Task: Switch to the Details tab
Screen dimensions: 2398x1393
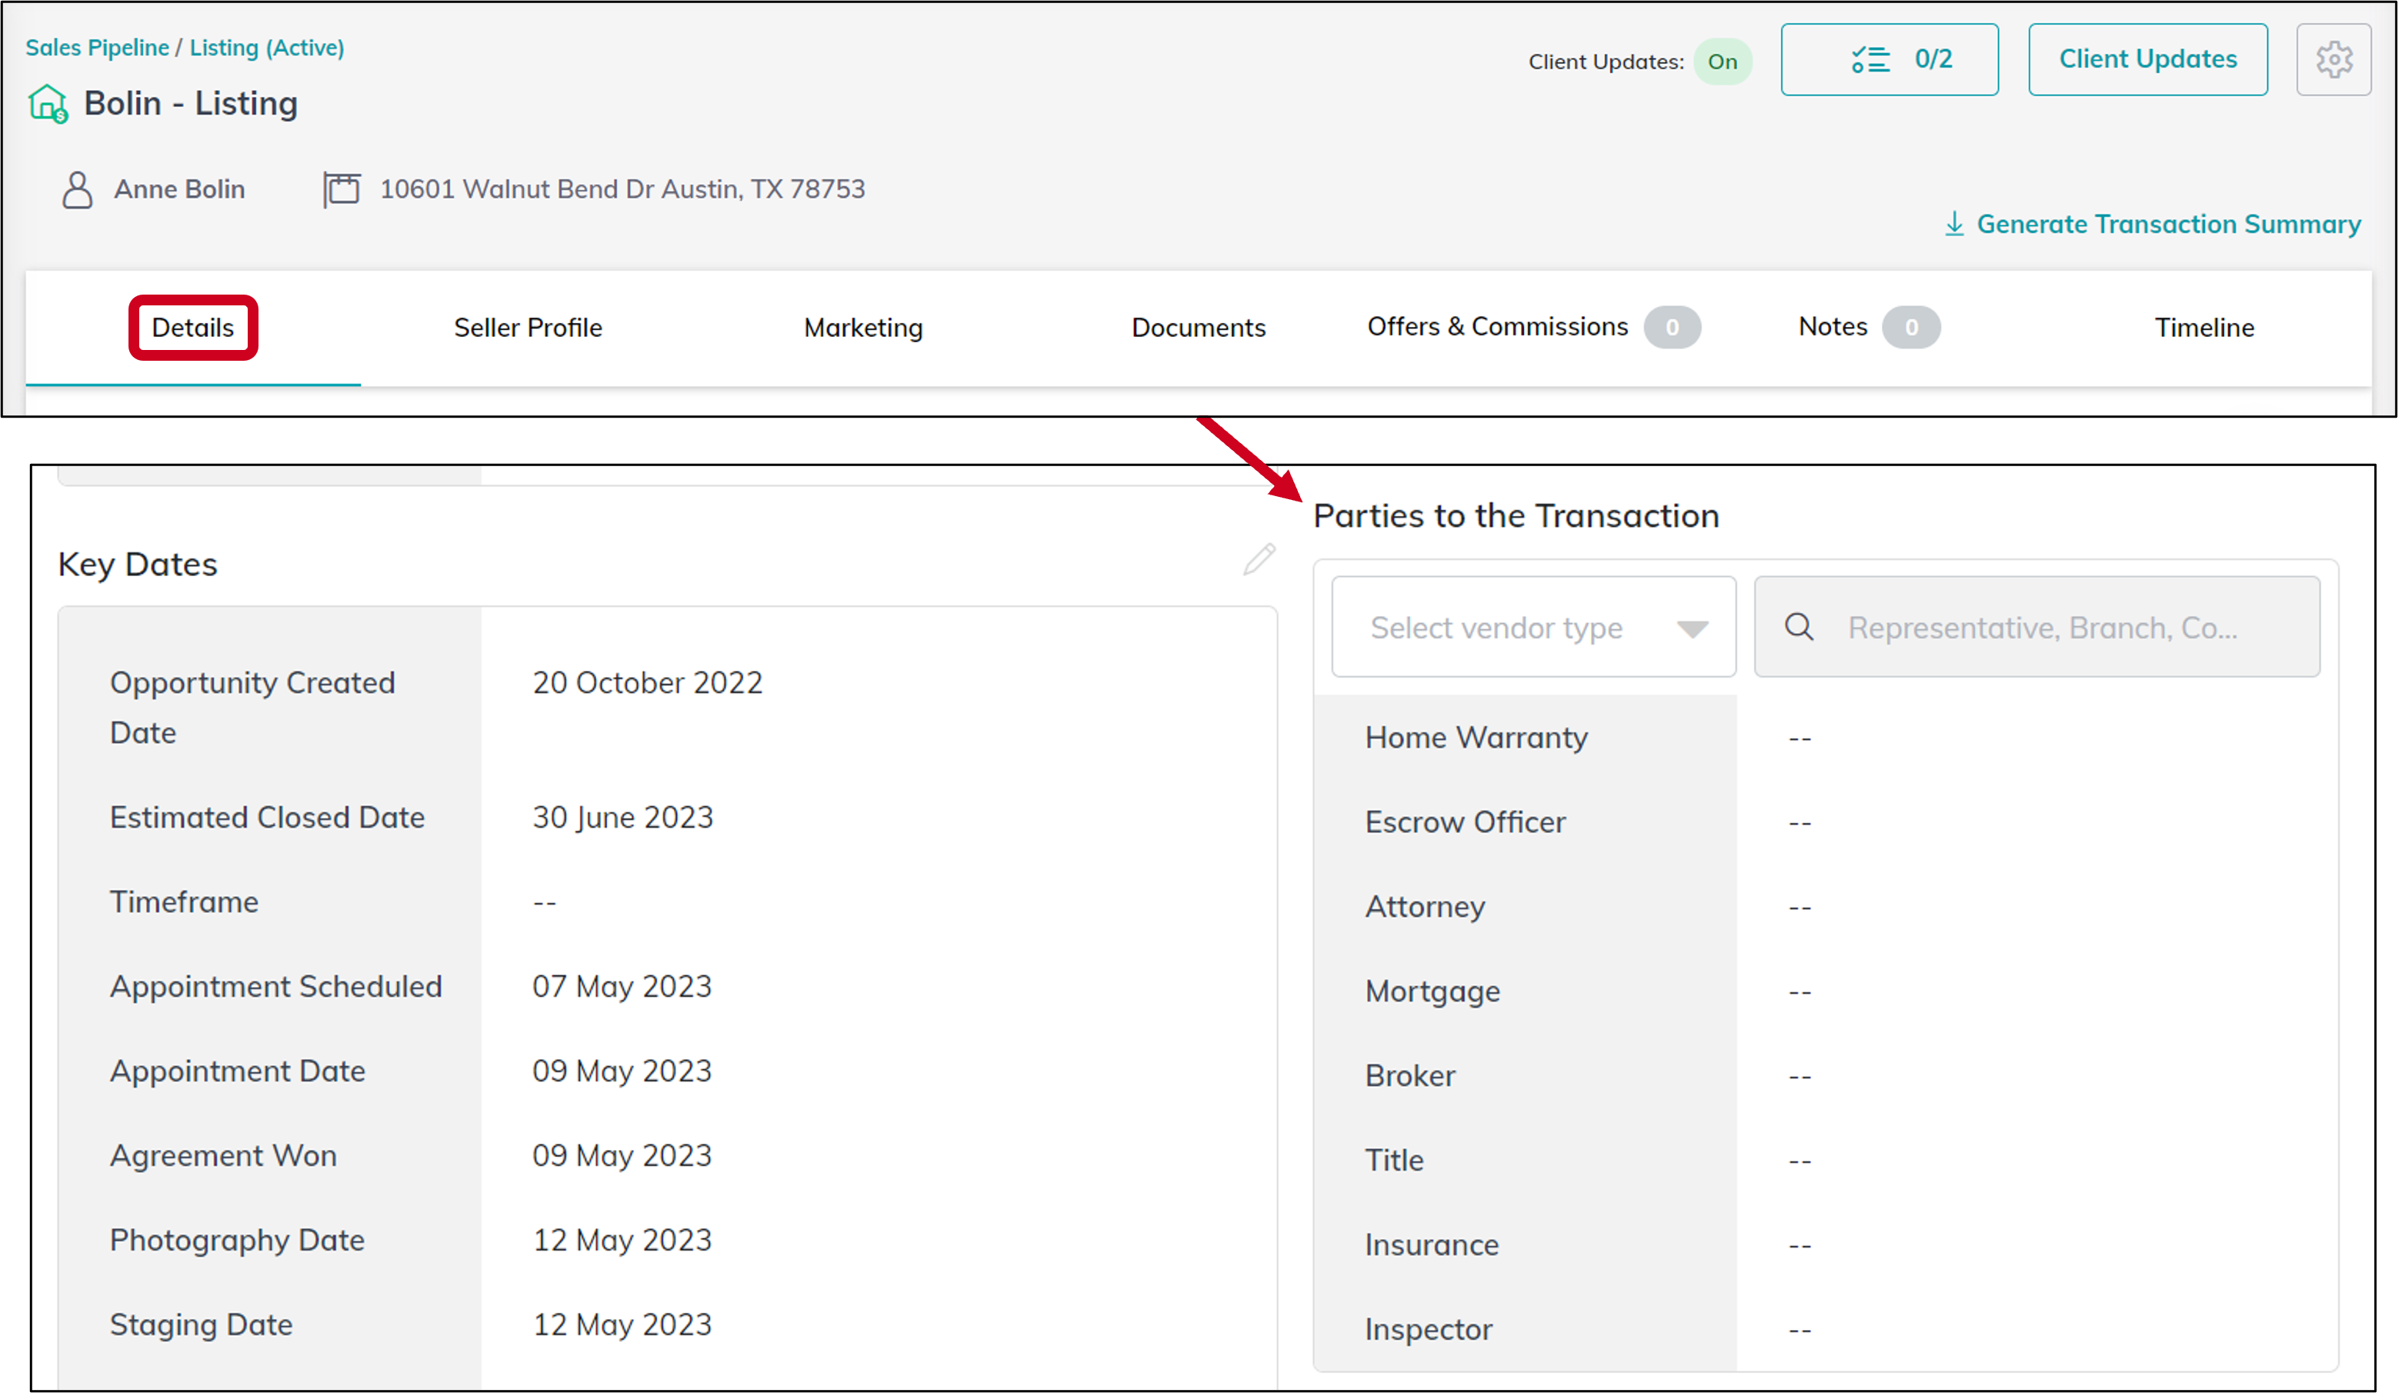Action: (193, 328)
